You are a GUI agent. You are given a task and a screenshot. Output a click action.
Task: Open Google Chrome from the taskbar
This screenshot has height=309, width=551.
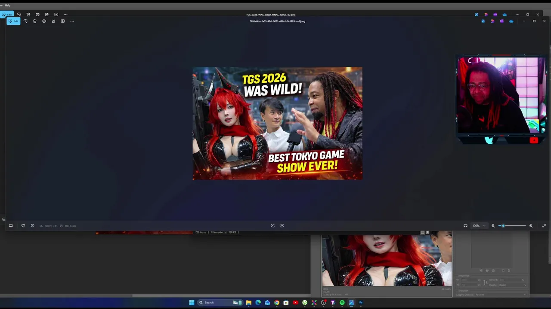[x=277, y=303]
